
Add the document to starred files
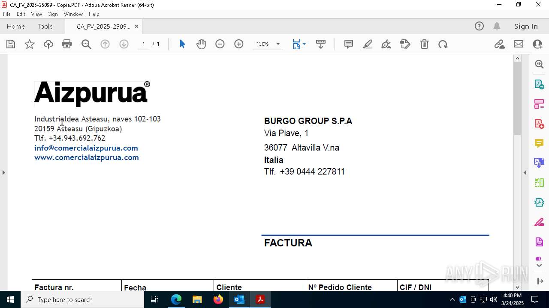pos(30,44)
